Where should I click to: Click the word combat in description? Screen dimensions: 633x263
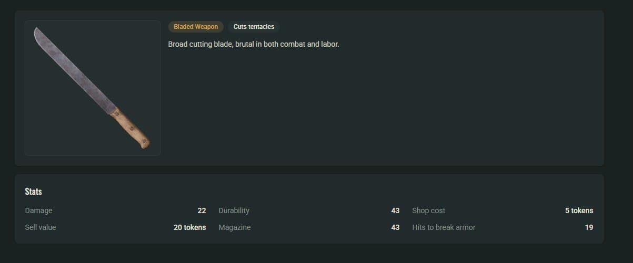click(x=293, y=44)
